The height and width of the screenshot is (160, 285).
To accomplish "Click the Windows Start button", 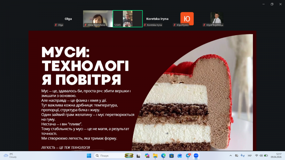I will coord(89,156).
